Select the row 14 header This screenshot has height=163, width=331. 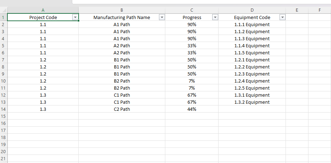coord(4,109)
